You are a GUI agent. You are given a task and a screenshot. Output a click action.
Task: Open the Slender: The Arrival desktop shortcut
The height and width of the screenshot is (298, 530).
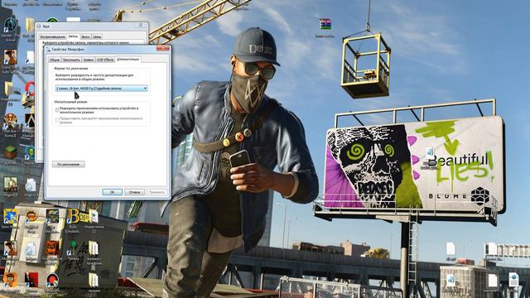pyautogui.click(x=10, y=26)
